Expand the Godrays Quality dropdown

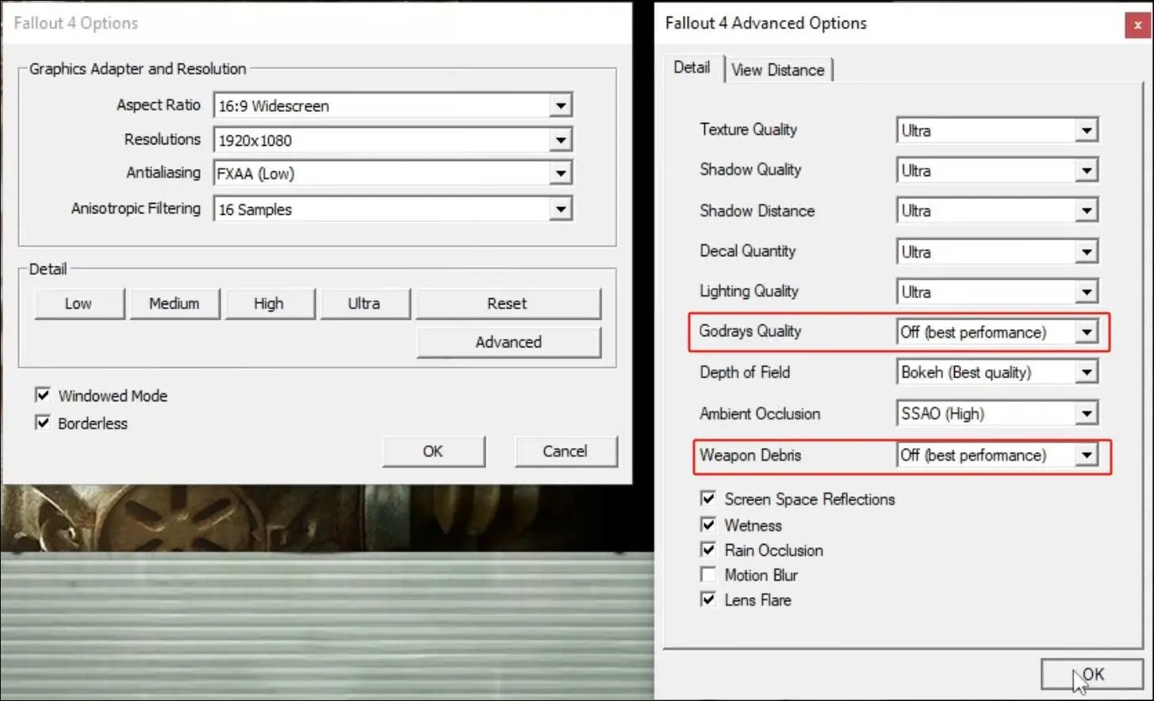[1086, 332]
